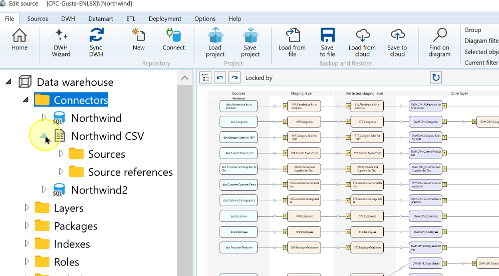
Task: Expand the Indexes folder node
Action: pyautogui.click(x=27, y=243)
